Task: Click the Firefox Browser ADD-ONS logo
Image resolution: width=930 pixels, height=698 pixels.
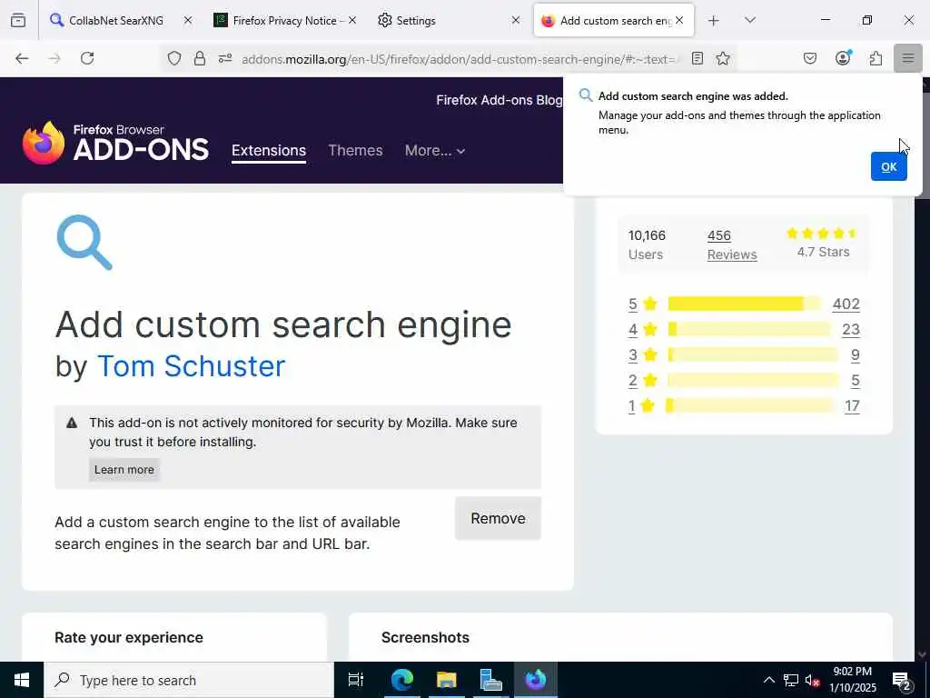Action: point(115,143)
